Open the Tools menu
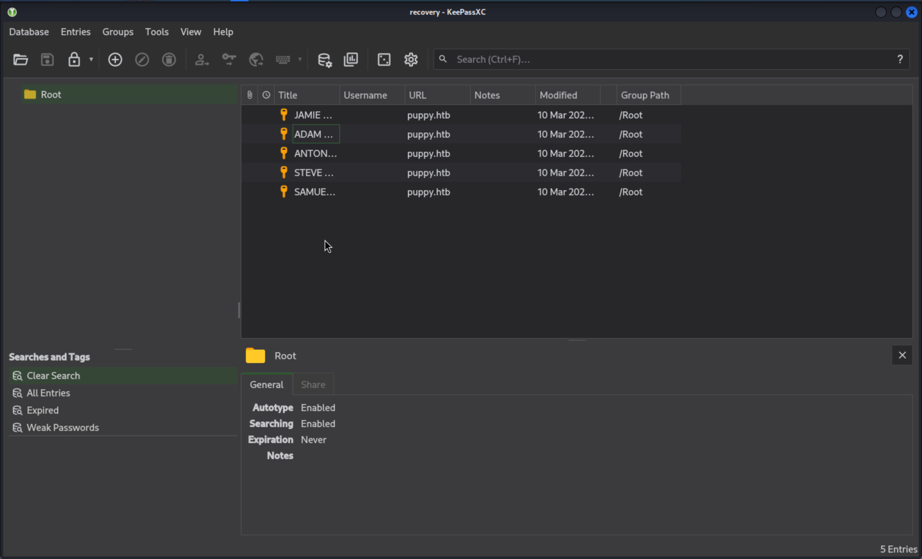This screenshot has width=922, height=559. coord(157,32)
